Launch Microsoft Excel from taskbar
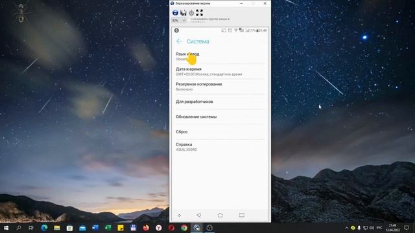Screen dimensions: 415x233 tap(108, 228)
